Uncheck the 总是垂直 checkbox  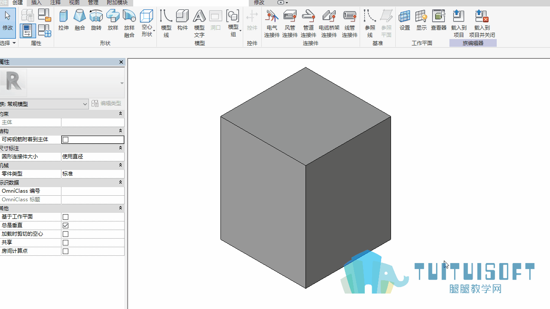65,225
